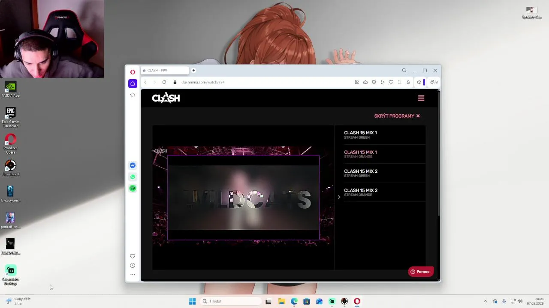The image size is (549, 308).
Task: Open the Opera menu logo button
Action: (133, 72)
